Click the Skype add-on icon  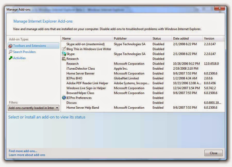(x=64, y=54)
